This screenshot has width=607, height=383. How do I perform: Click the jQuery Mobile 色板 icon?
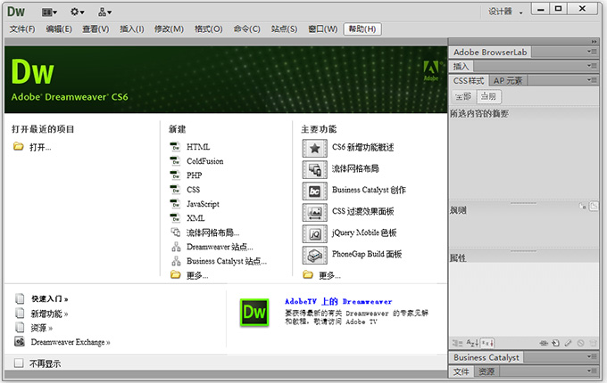pos(315,233)
